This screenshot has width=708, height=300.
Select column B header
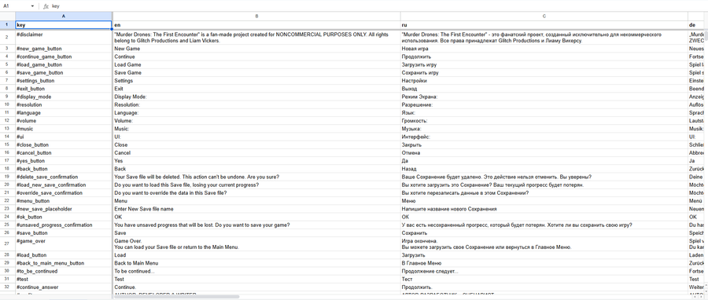click(256, 16)
